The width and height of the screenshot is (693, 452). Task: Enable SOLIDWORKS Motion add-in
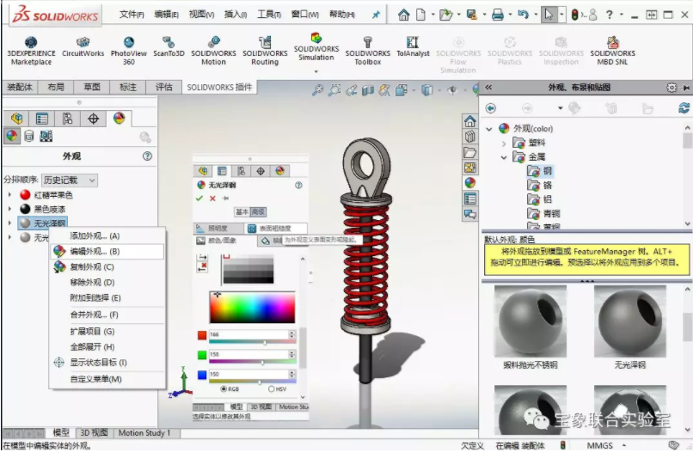coord(213,51)
